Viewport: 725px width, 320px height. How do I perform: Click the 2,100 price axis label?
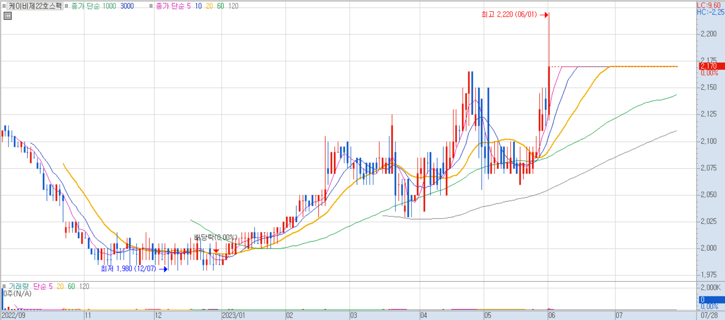(709, 141)
